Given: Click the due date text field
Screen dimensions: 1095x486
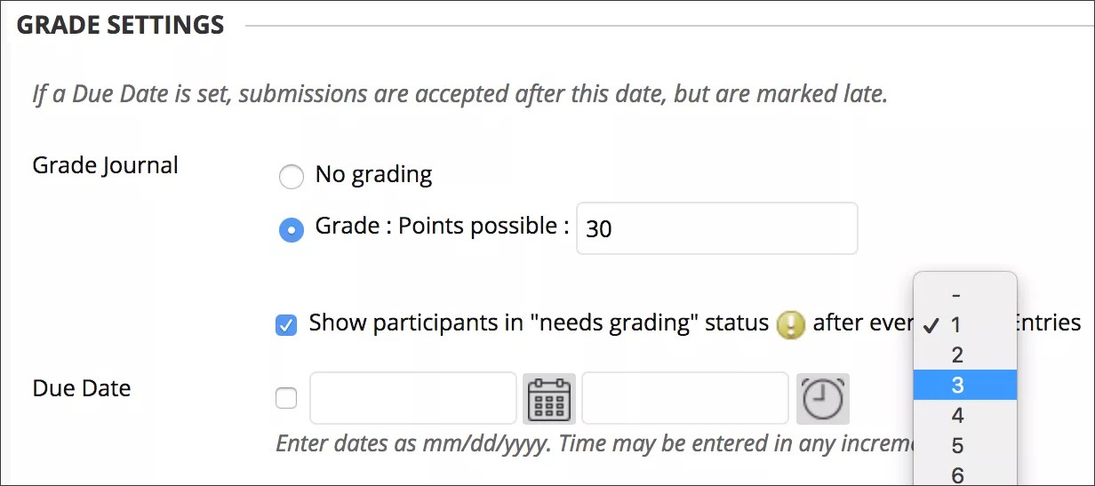Looking at the screenshot, I should (413, 399).
